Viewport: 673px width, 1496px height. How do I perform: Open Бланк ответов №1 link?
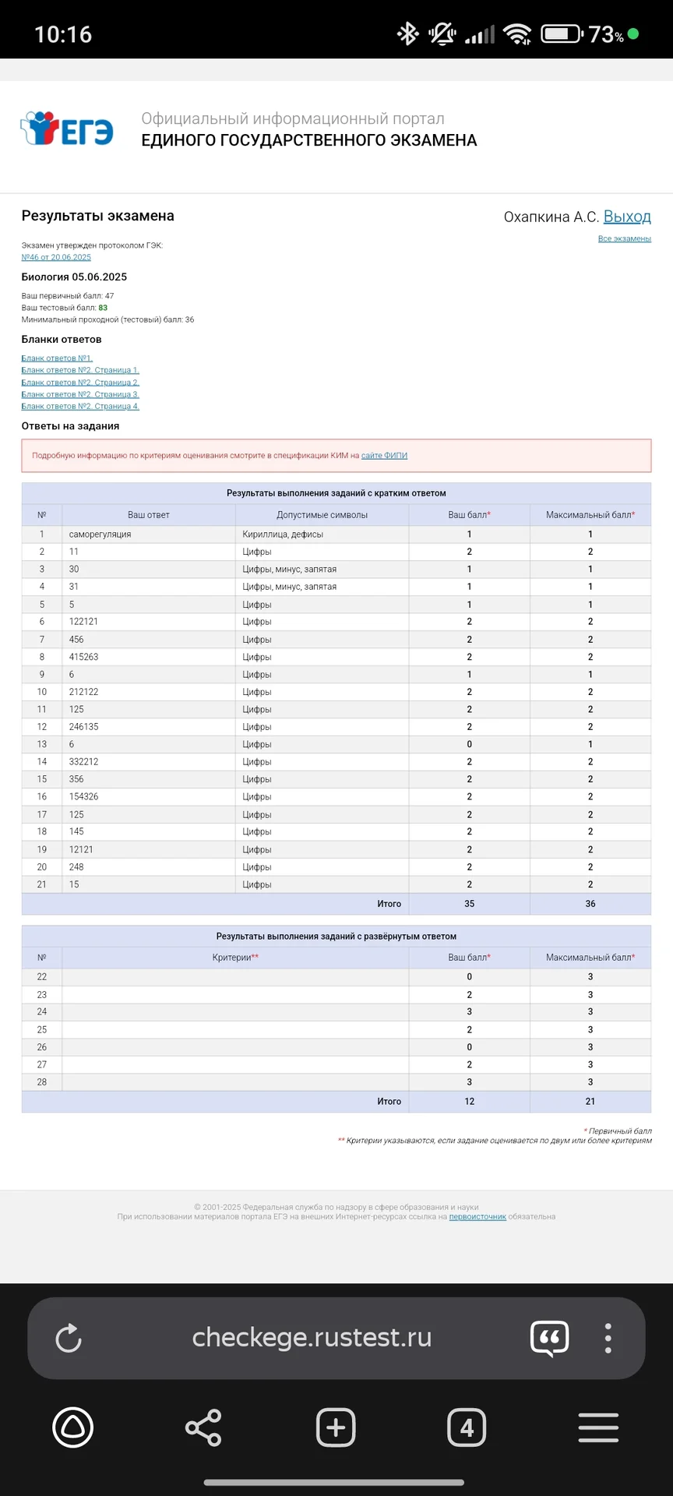pyautogui.click(x=57, y=358)
